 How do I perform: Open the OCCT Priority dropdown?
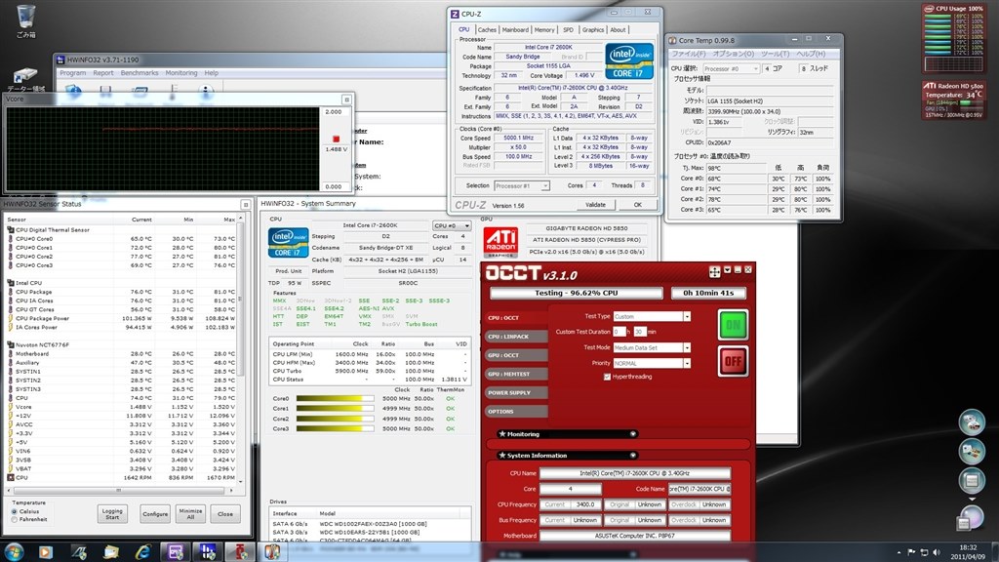pyautogui.click(x=687, y=363)
